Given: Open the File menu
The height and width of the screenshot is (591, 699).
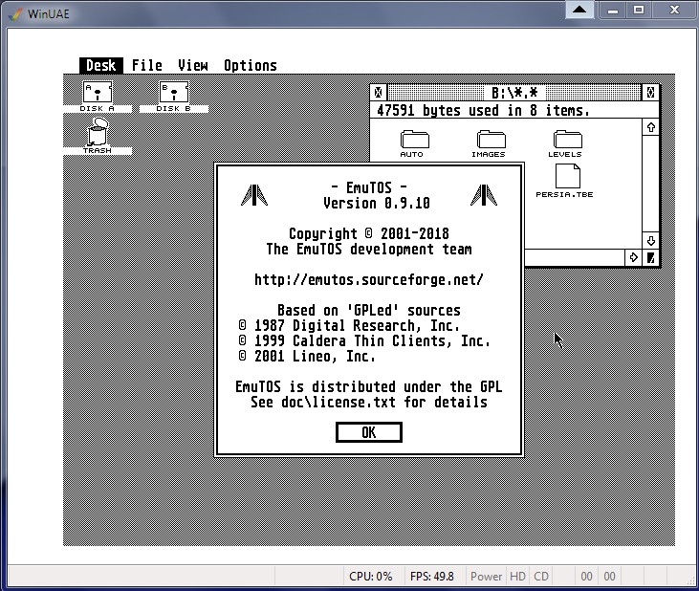Looking at the screenshot, I should pos(147,65).
